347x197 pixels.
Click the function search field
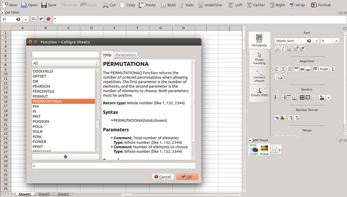[x=65, y=54]
